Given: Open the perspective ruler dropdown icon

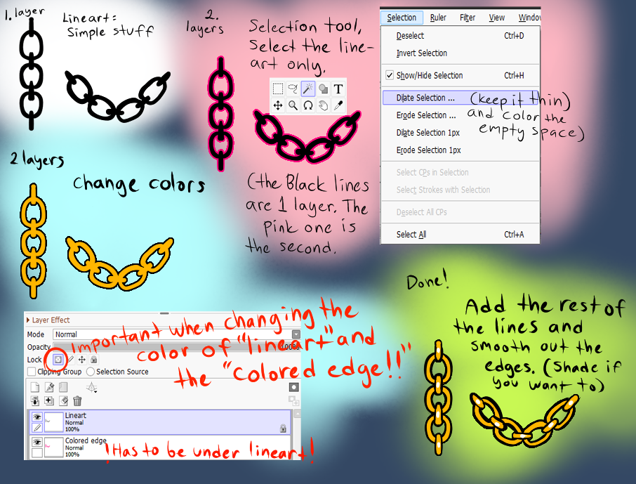Looking at the screenshot, I should pyautogui.click(x=92, y=387).
